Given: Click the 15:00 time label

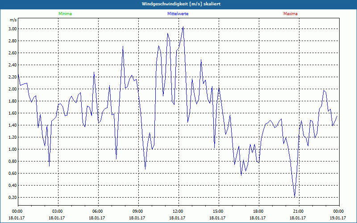Looking at the screenshot, I should pos(219,211).
